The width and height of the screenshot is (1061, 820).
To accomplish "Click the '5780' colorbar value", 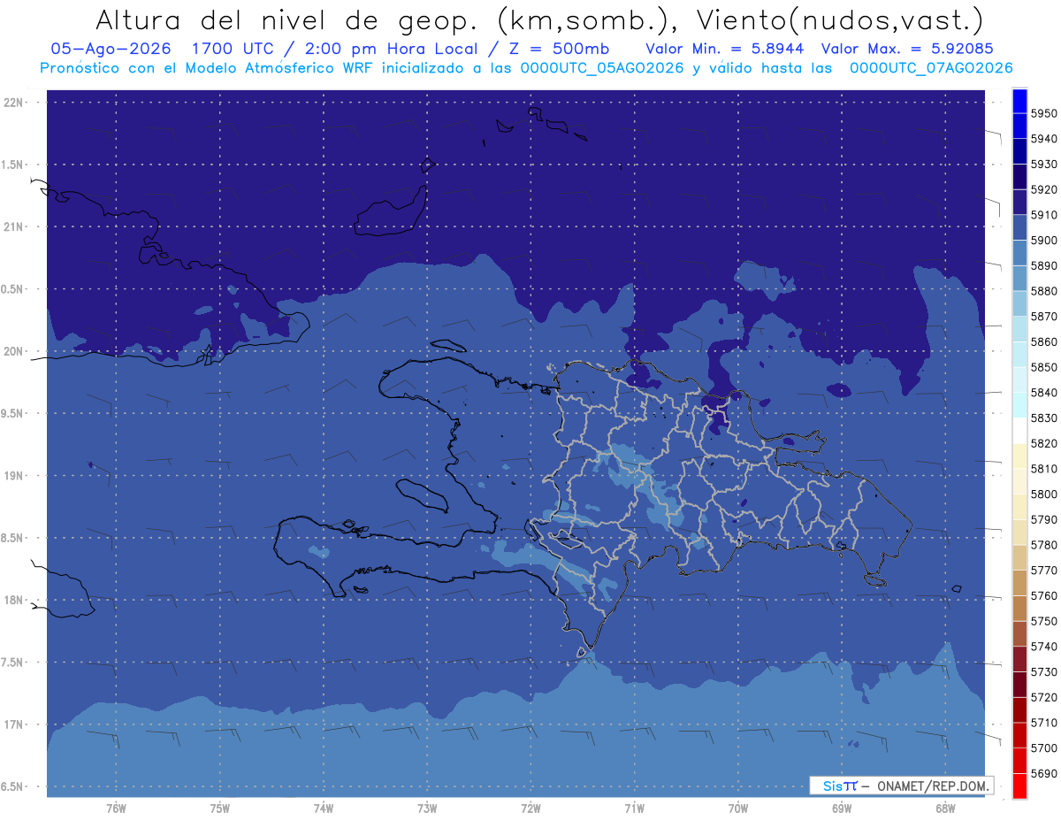I will pos(1042,545).
